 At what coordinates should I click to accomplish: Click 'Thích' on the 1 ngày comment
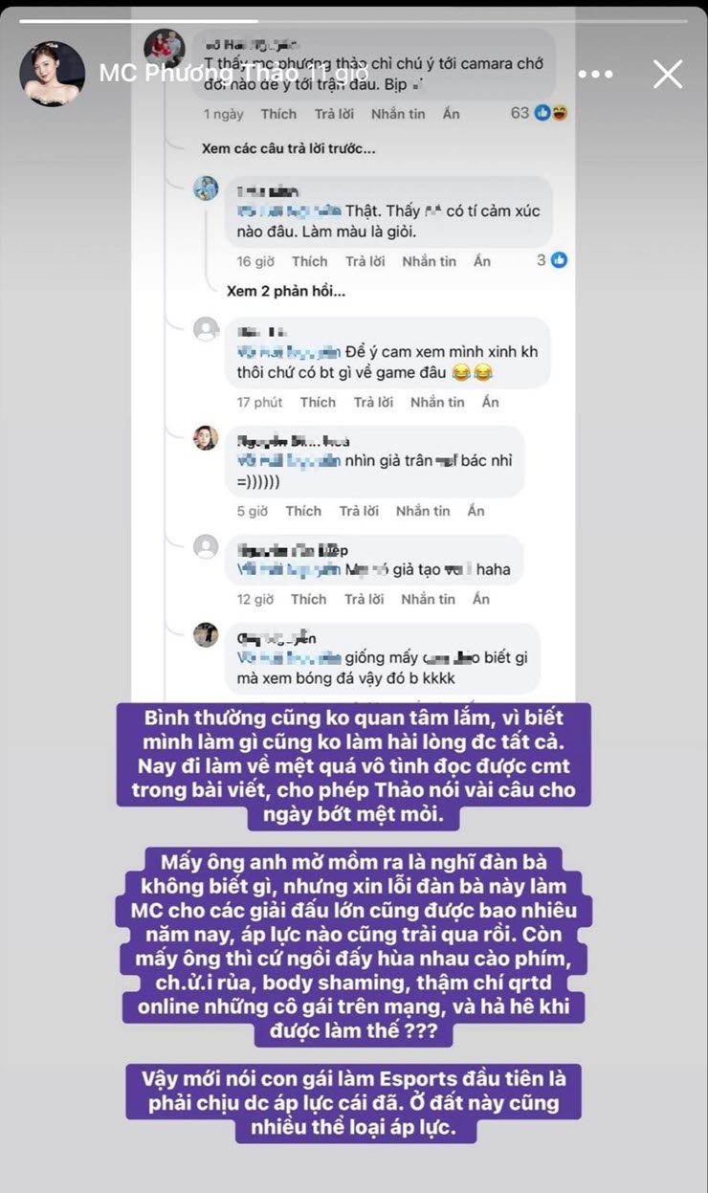tap(278, 114)
